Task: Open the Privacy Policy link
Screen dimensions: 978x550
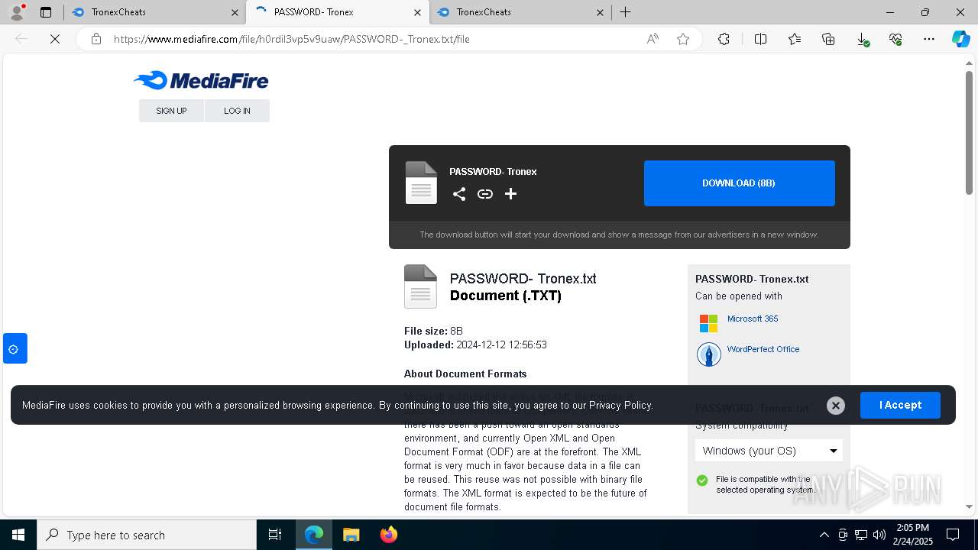Action: (620, 406)
